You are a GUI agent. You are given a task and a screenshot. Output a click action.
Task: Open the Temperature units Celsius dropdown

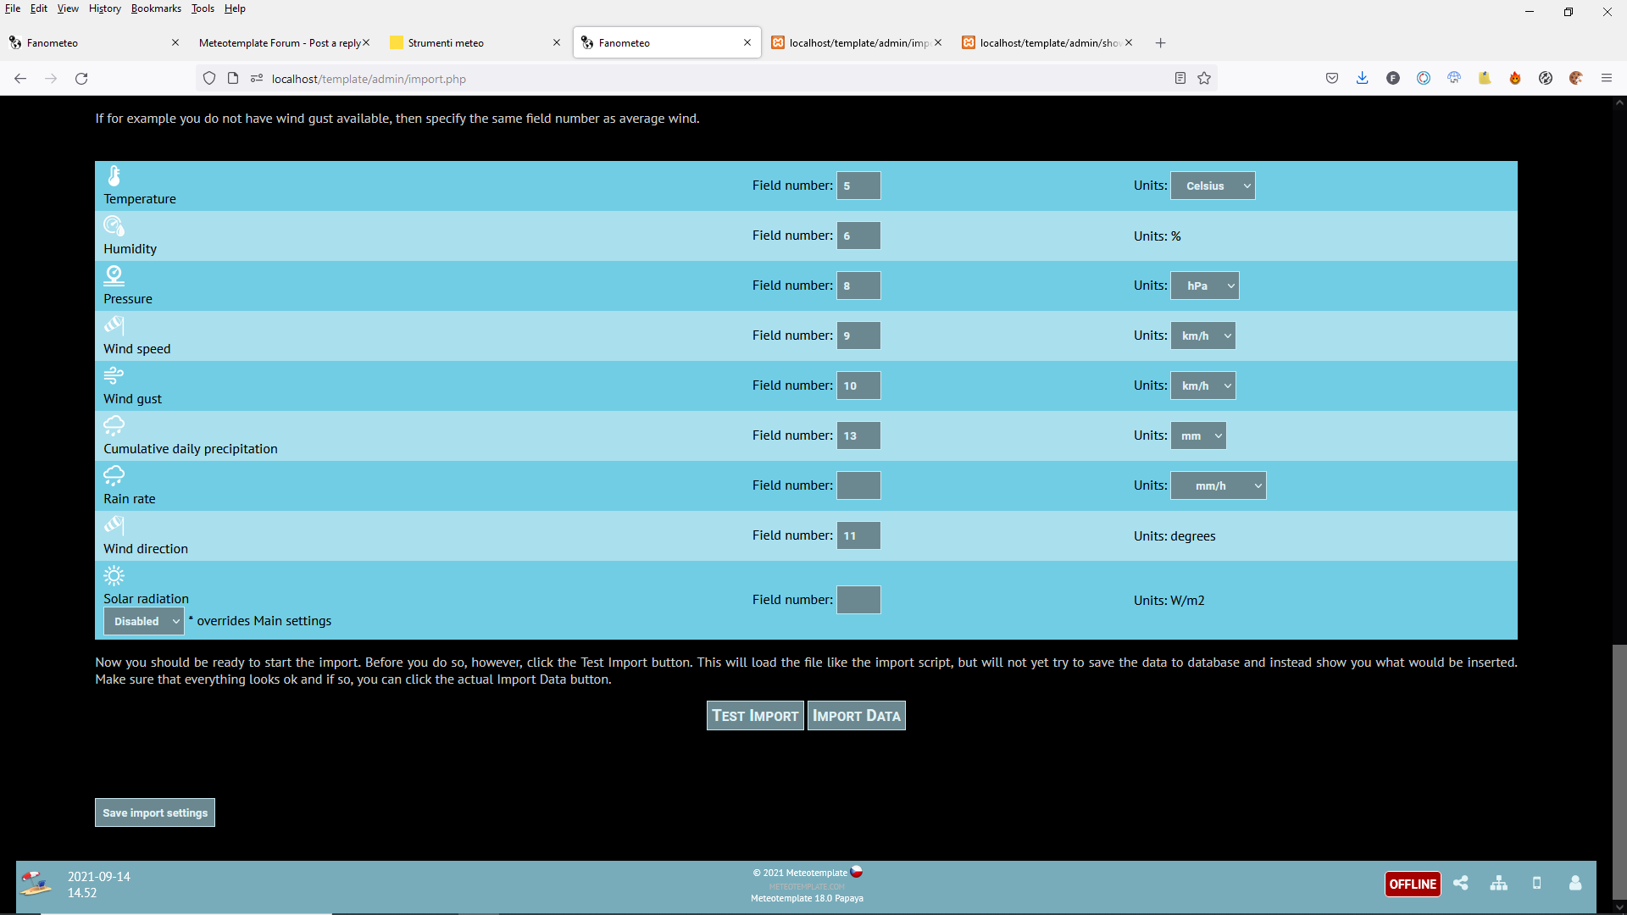click(1213, 186)
